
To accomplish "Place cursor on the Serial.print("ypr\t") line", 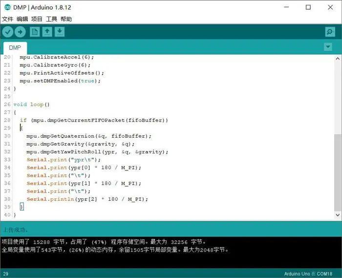I will (x=64, y=160).
